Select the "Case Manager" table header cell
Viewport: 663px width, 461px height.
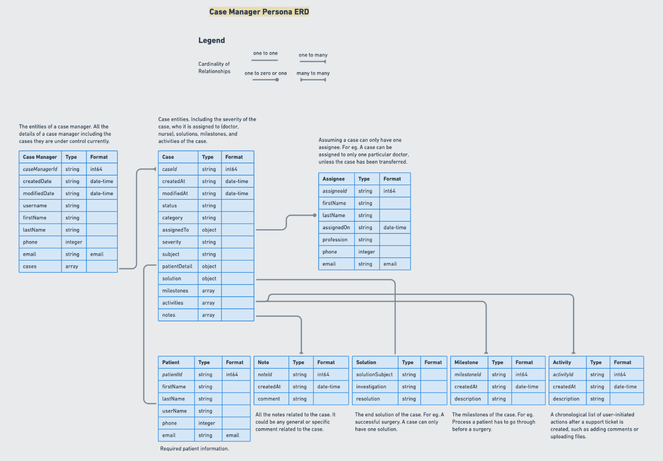click(x=40, y=157)
